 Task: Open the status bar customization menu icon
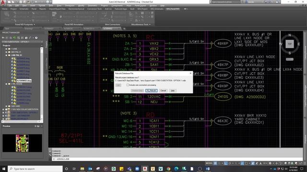[x=305, y=163]
